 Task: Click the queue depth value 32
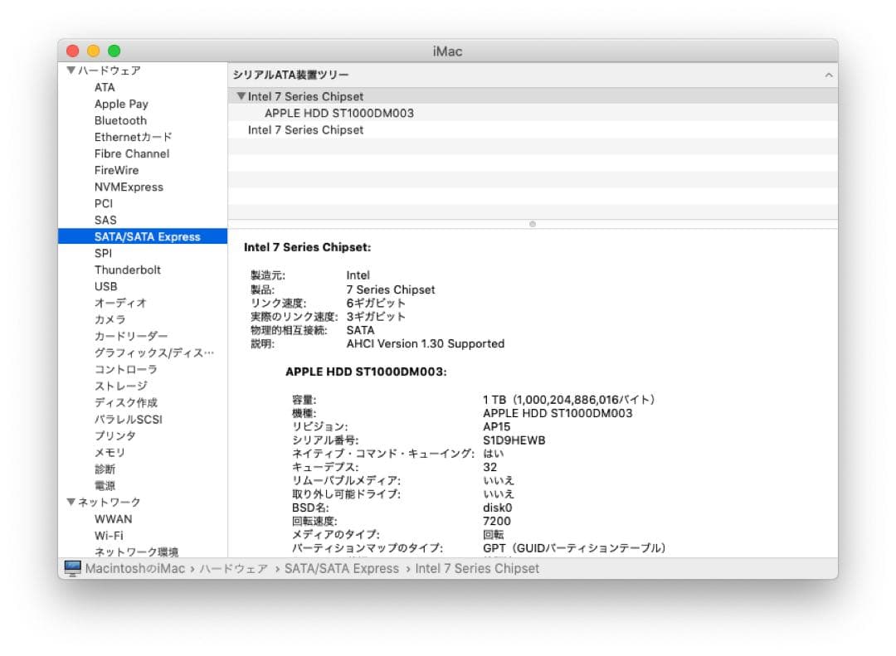(489, 467)
